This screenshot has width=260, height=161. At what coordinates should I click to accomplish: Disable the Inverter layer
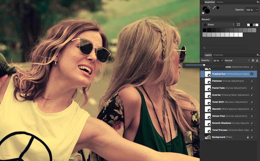(252, 95)
